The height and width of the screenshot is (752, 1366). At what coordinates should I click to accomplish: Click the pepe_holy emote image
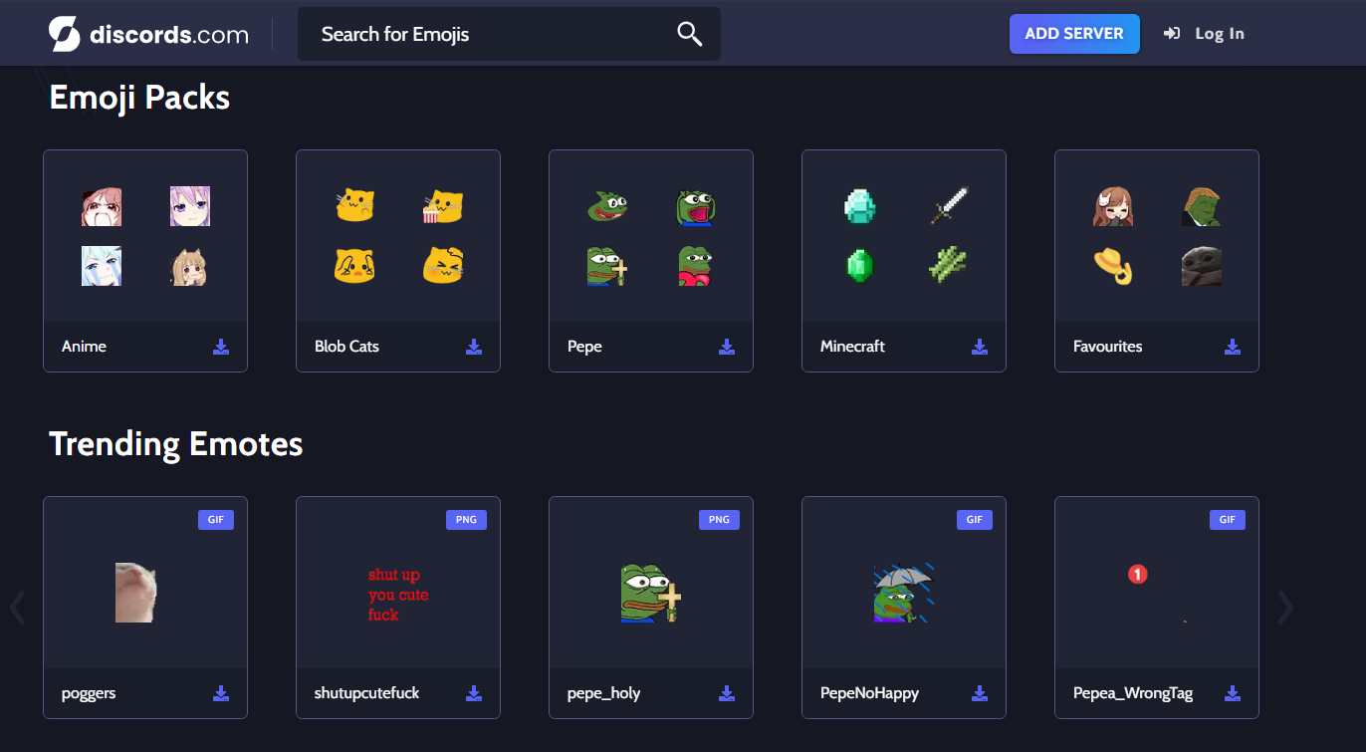(651, 594)
